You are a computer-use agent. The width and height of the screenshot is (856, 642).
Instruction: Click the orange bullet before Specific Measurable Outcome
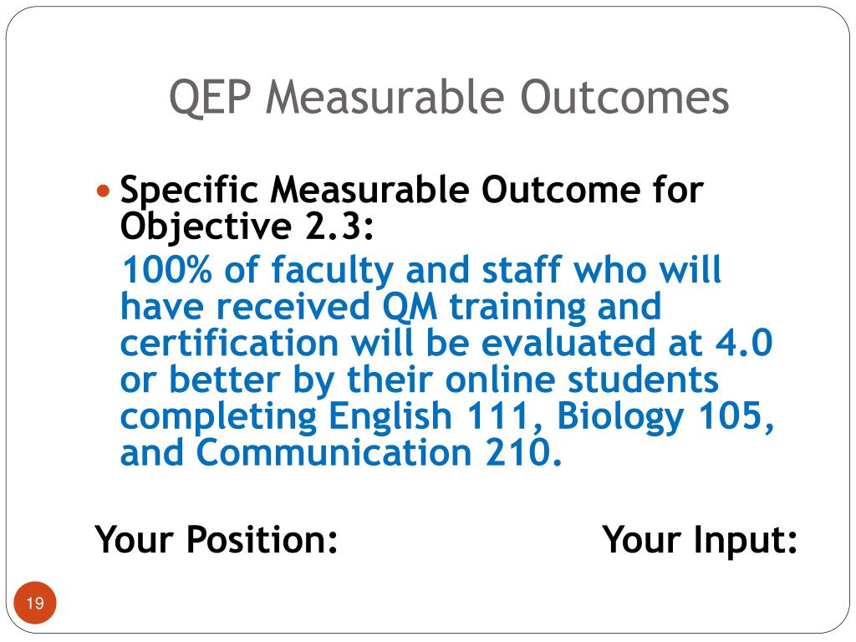tap(103, 191)
